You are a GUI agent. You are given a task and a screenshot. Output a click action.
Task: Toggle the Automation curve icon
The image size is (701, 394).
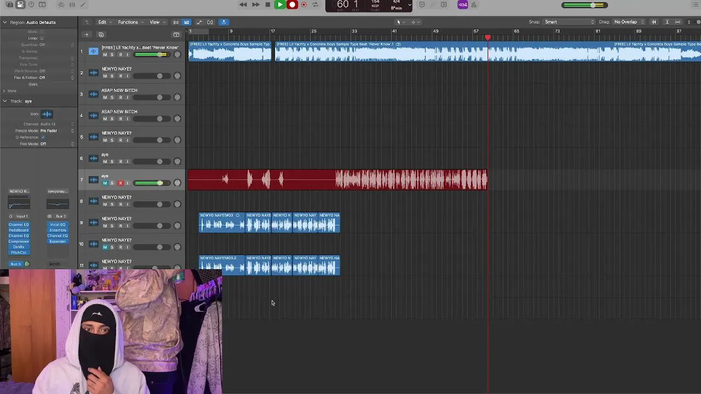tap(199, 22)
